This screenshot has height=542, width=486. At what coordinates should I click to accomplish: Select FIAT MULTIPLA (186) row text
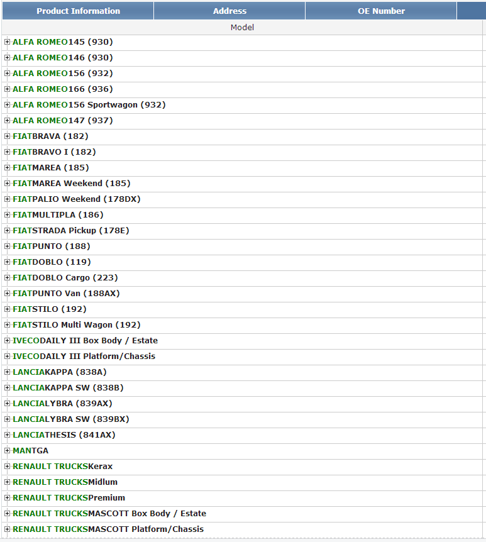click(x=58, y=215)
